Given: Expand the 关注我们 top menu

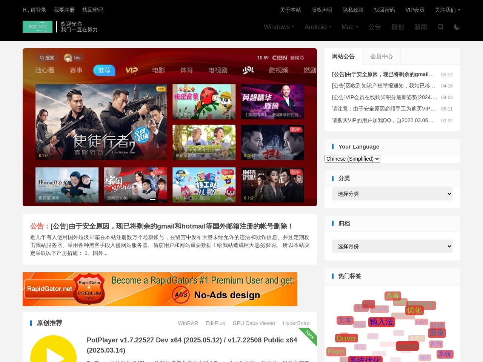Looking at the screenshot, I should tap(447, 10).
